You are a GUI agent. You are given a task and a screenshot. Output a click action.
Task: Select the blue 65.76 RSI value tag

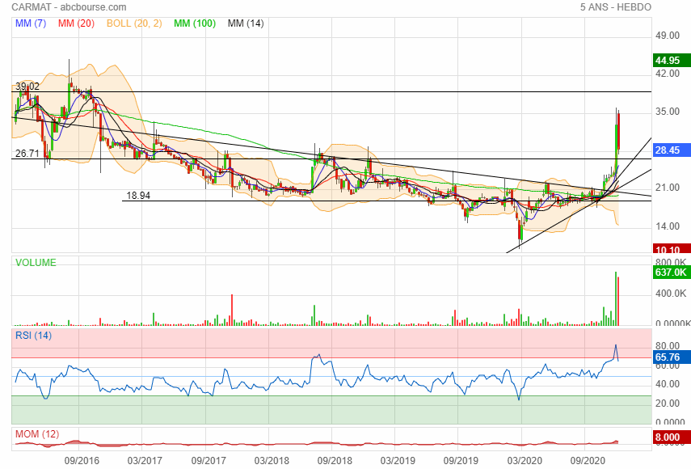(672, 356)
